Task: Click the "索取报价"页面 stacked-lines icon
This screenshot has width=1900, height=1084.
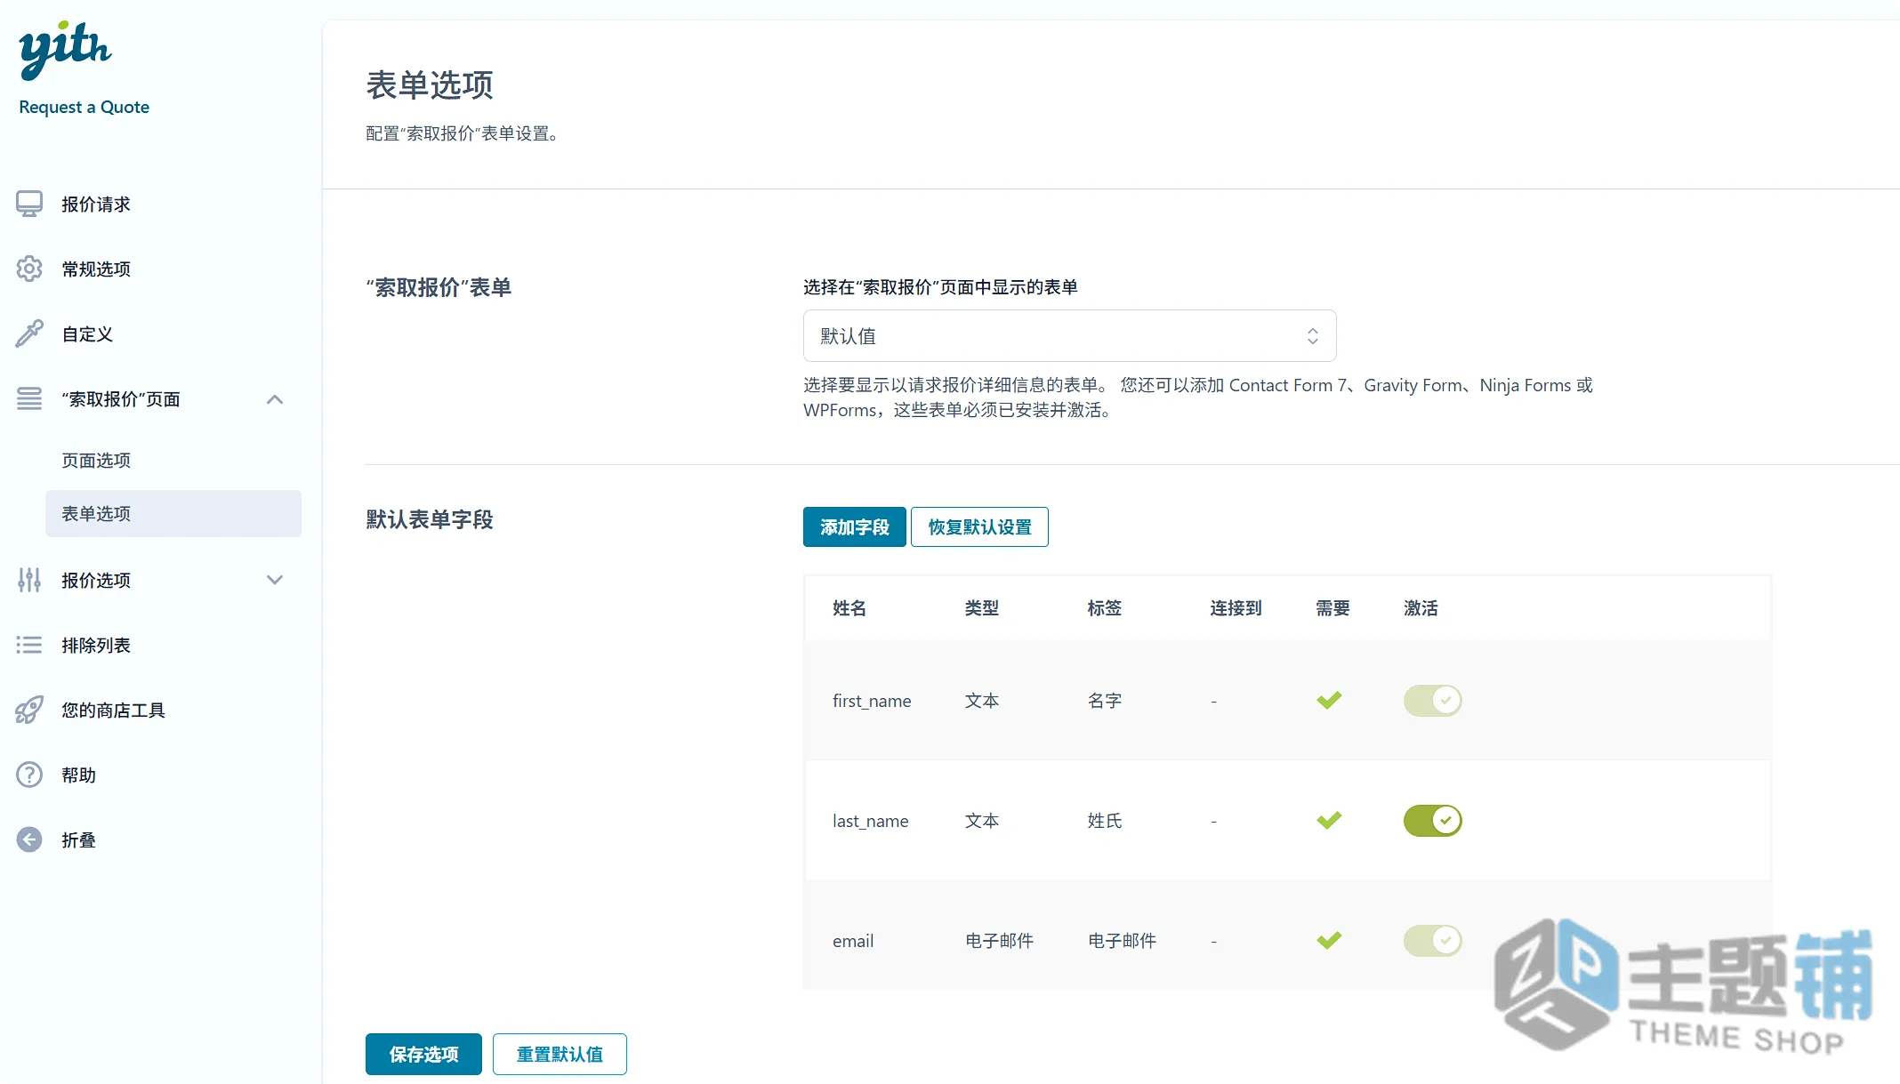Action: (x=29, y=398)
